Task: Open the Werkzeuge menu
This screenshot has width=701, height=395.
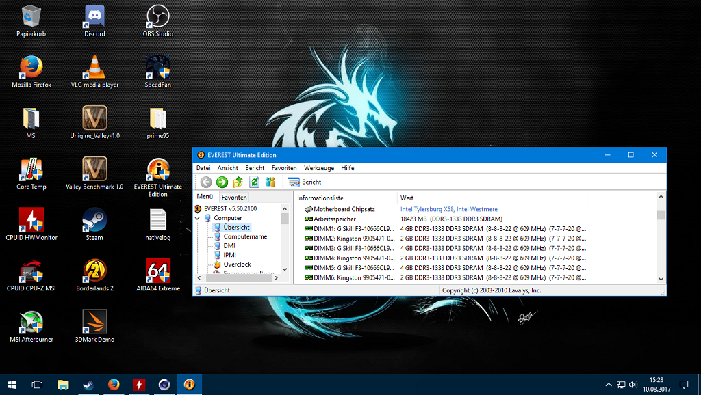Action: tap(319, 168)
